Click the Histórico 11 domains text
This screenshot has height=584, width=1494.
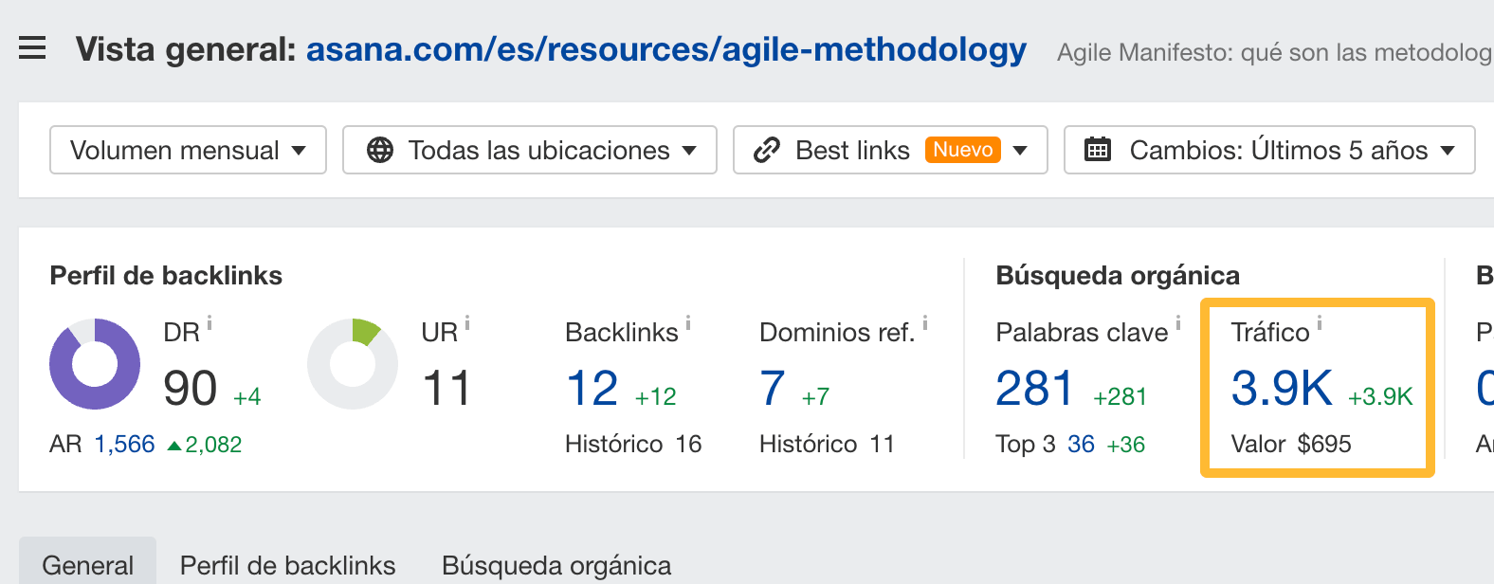pos(827,444)
